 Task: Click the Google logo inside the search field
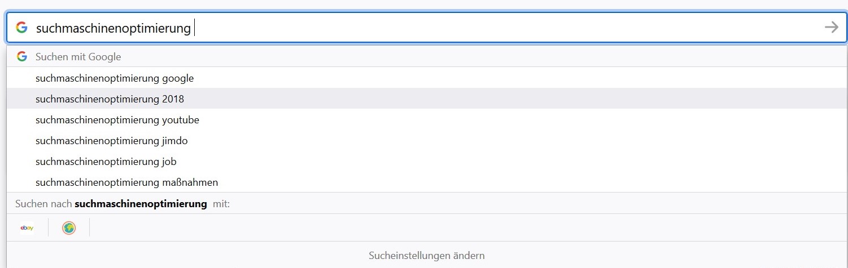pyautogui.click(x=21, y=28)
